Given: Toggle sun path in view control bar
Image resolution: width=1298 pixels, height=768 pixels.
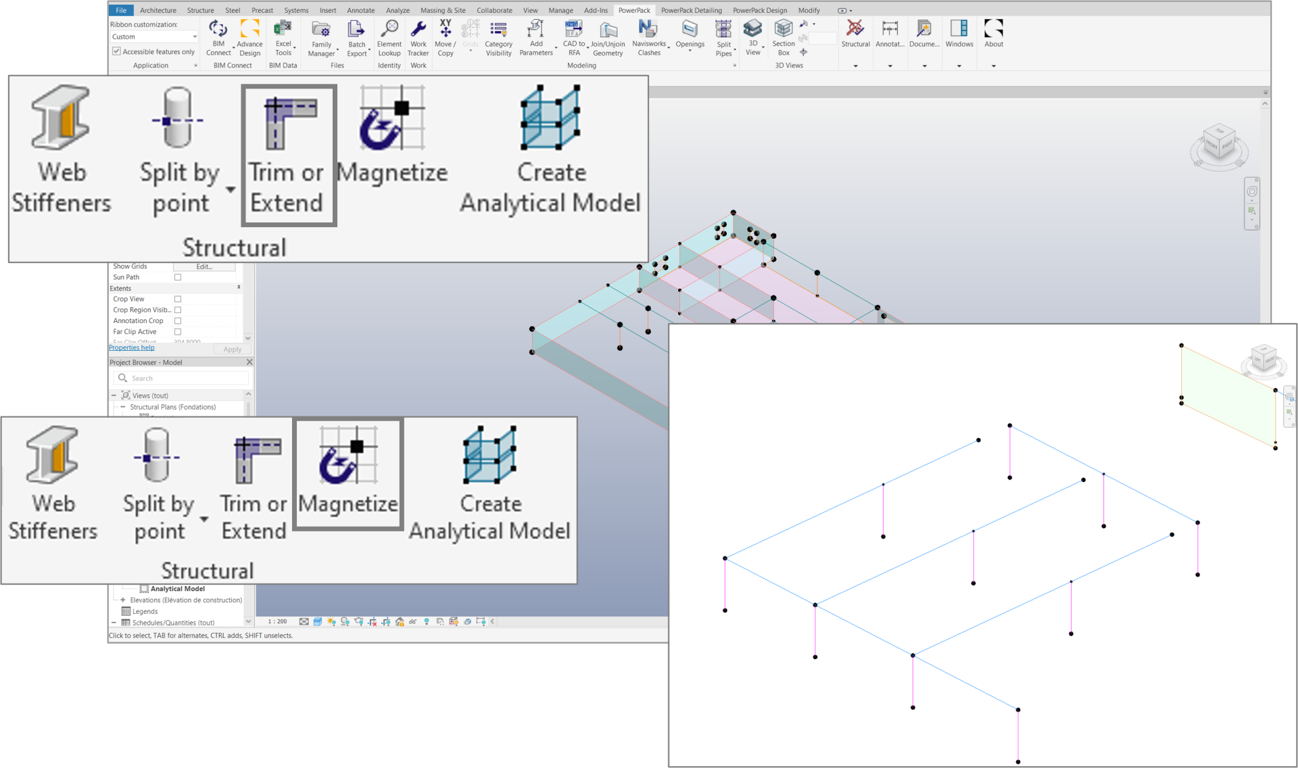Looking at the screenshot, I should click(331, 621).
